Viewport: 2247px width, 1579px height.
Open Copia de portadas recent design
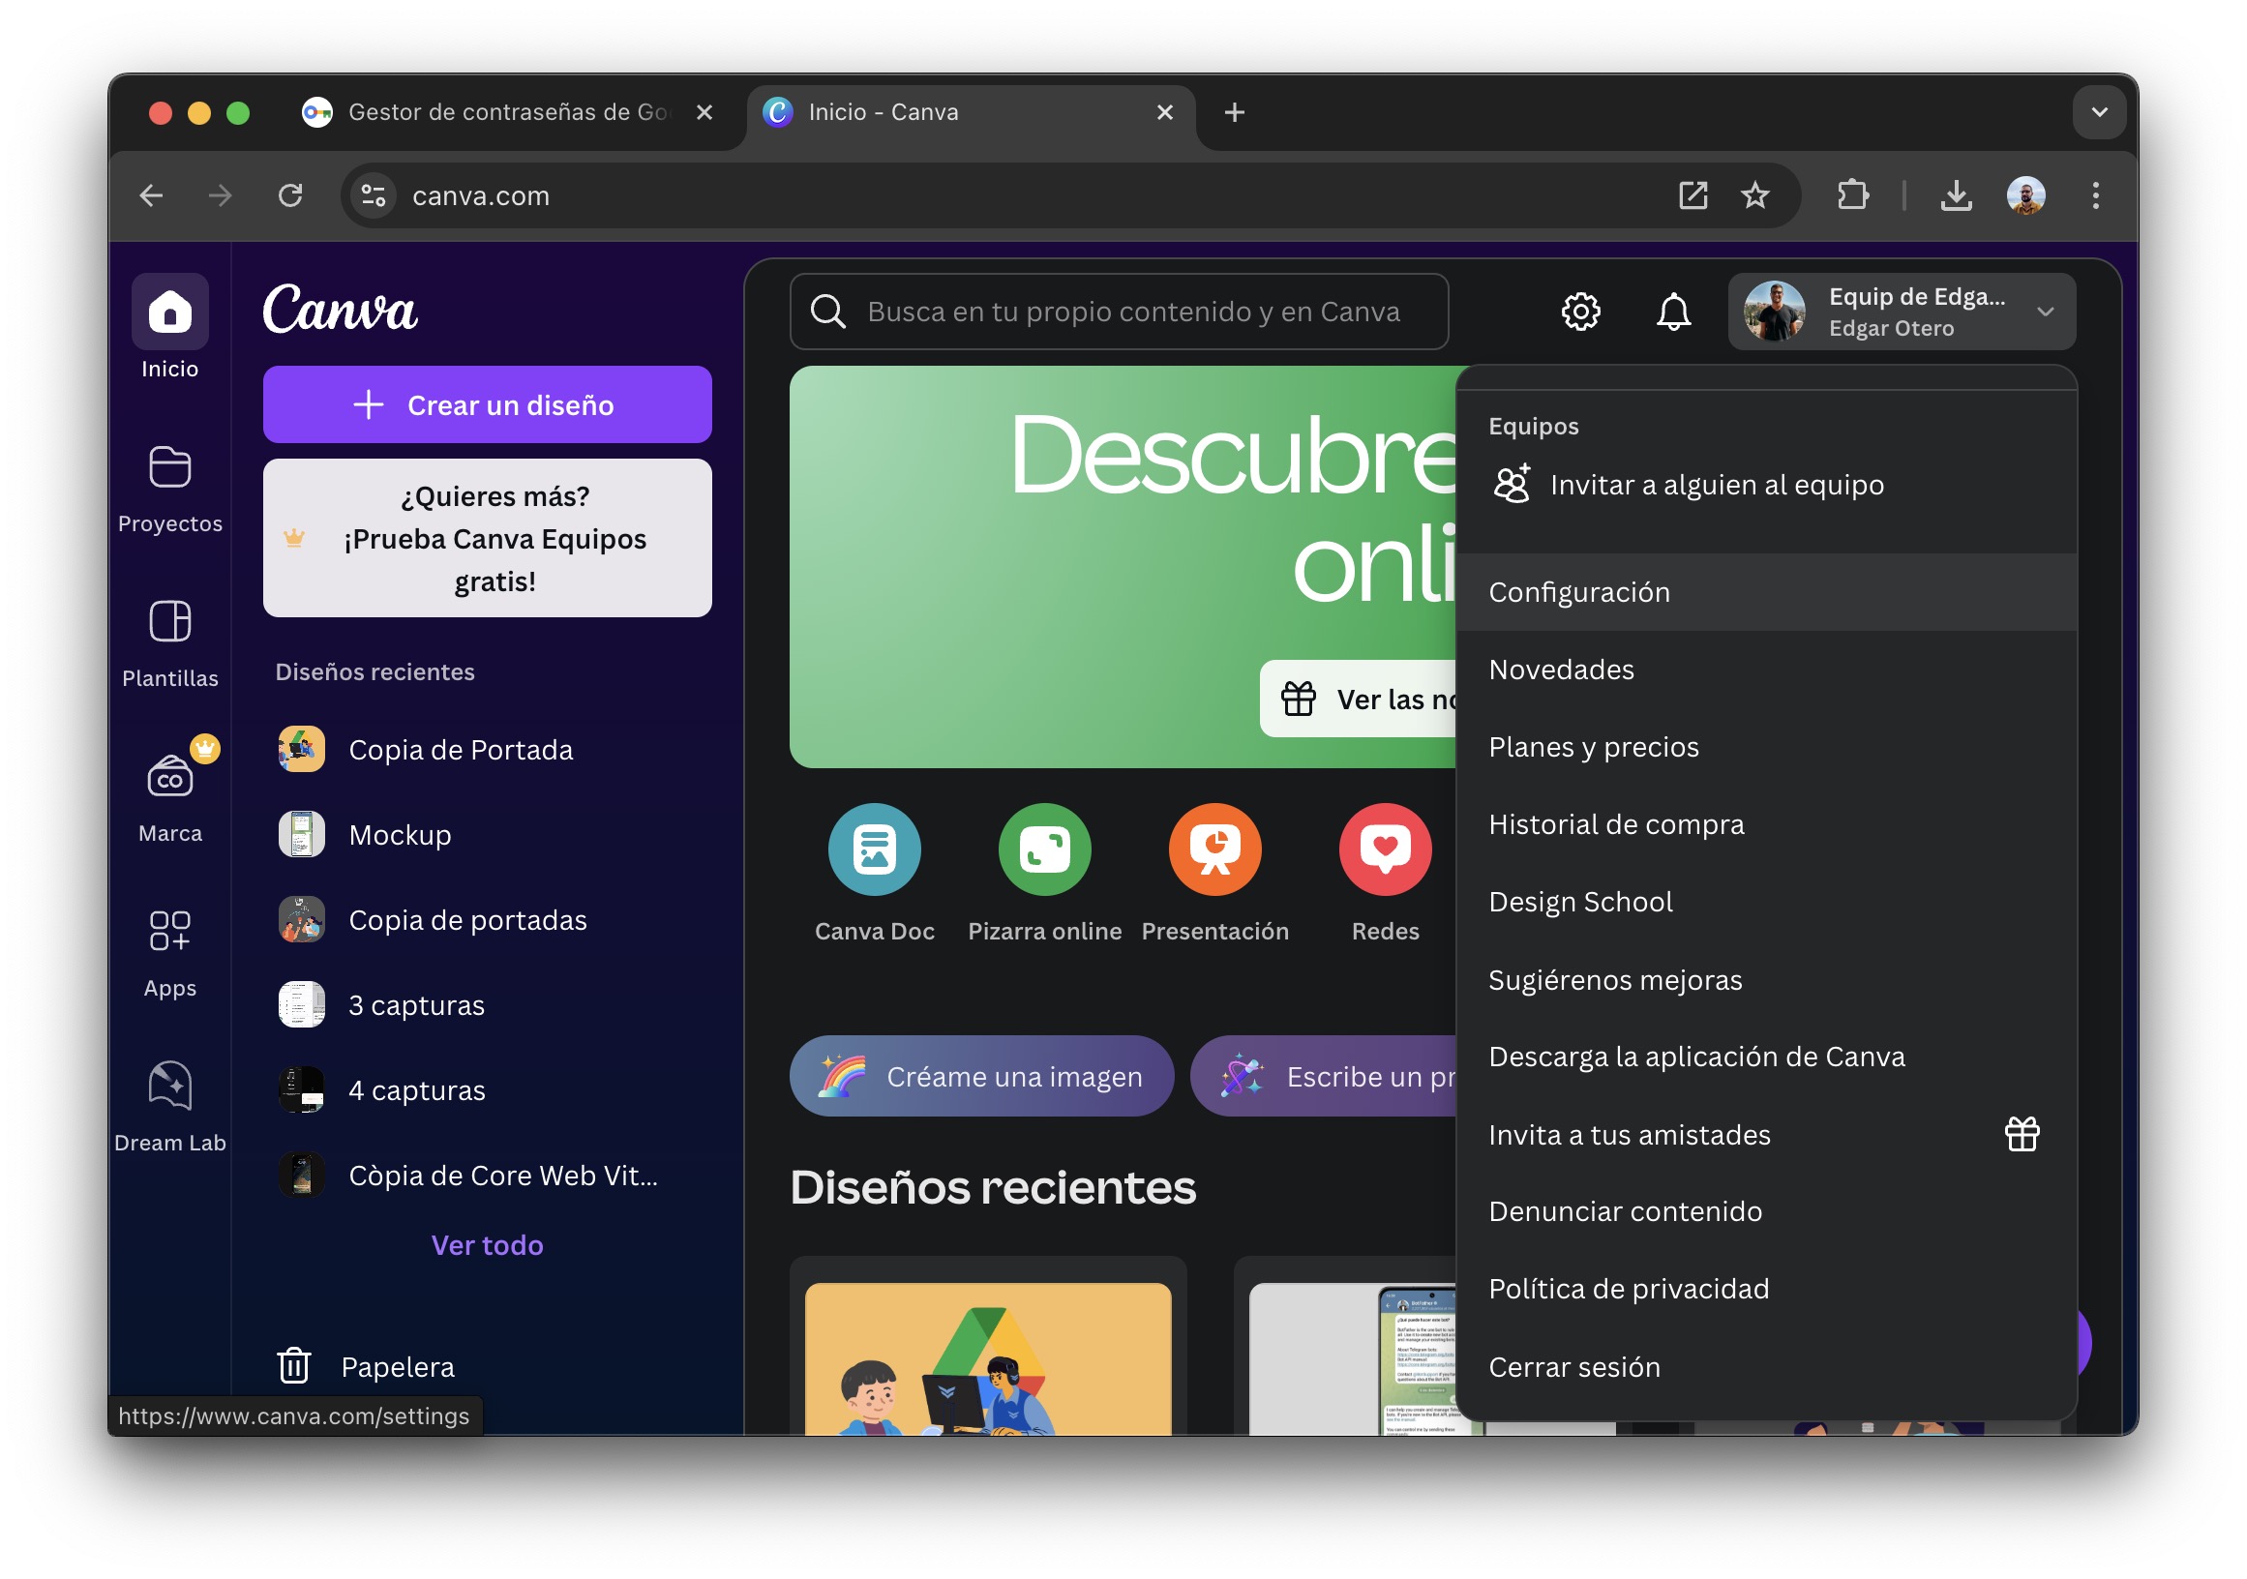(488, 920)
